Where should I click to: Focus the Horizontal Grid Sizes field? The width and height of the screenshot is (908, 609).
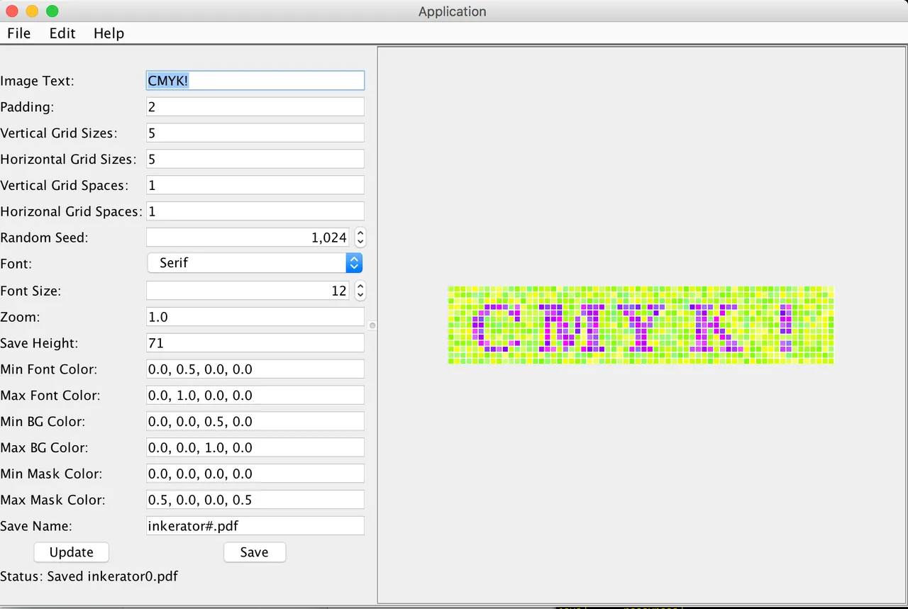pyautogui.click(x=255, y=159)
